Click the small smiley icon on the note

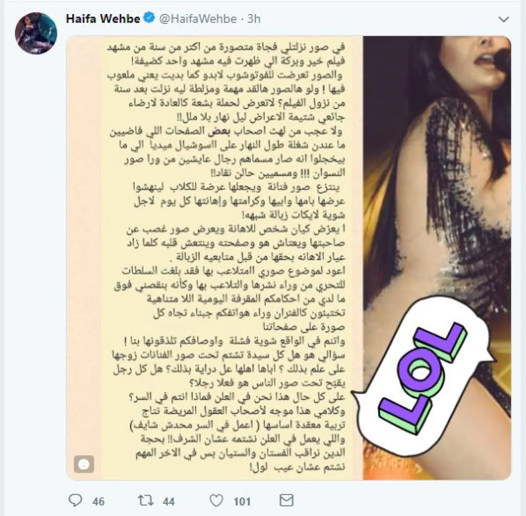85,463
